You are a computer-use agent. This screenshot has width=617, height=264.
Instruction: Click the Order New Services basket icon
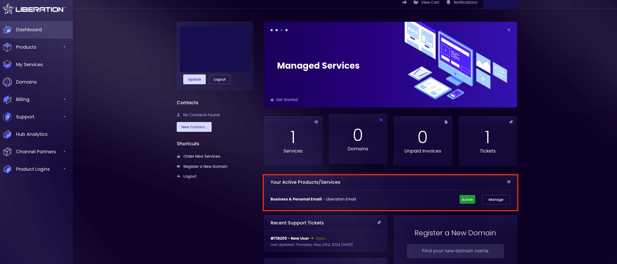click(x=179, y=157)
